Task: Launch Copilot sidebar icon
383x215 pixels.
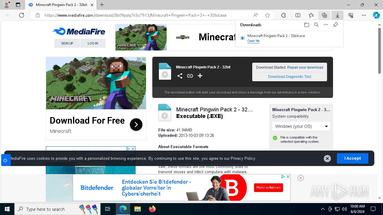Action: click(x=376, y=15)
